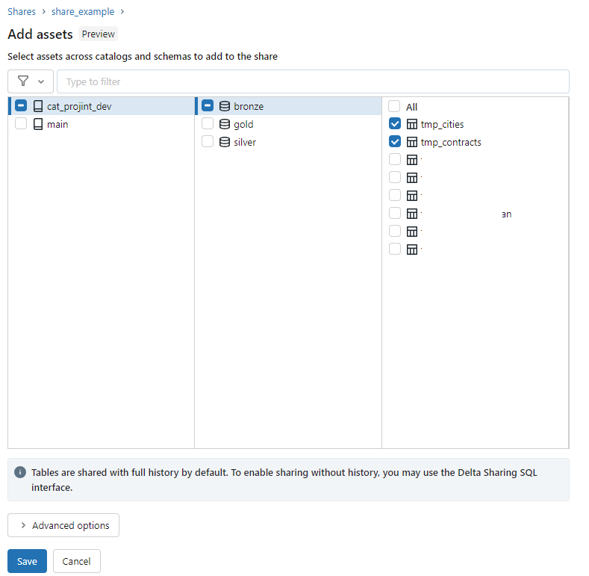The image size is (589, 576).
Task: Select the bronze schema row
Action: point(288,106)
